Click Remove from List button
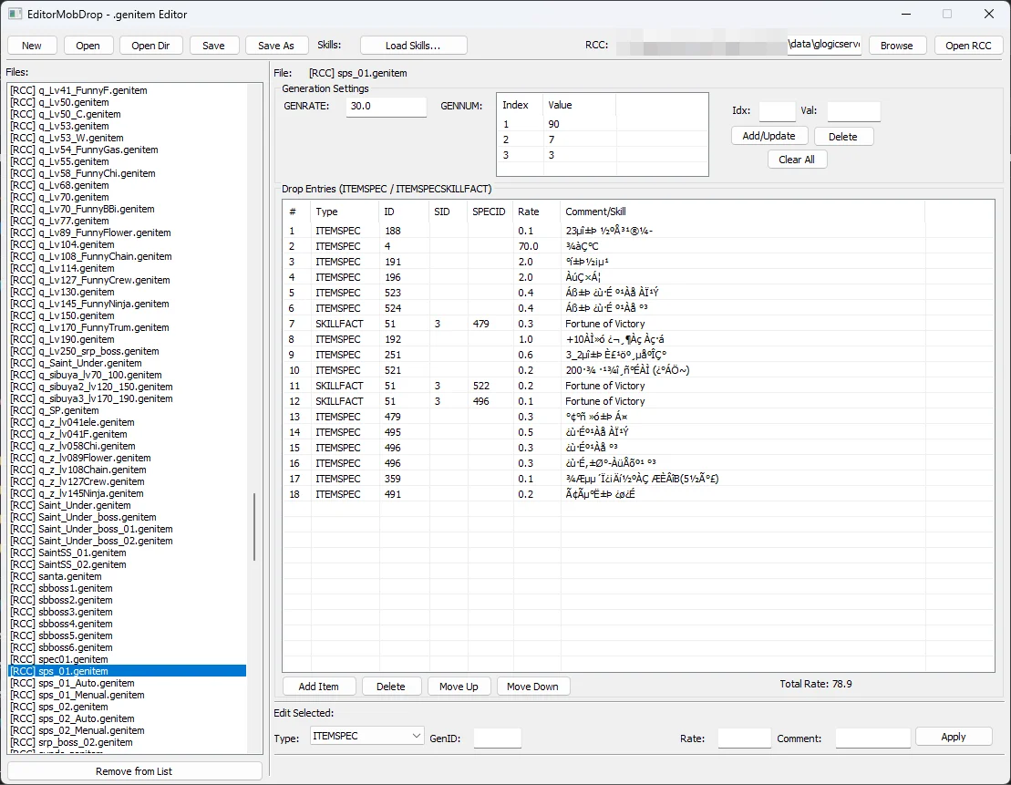This screenshot has width=1011, height=785. point(134,771)
